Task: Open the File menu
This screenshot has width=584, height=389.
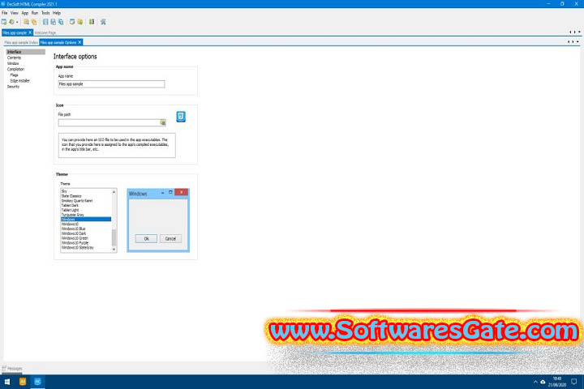Action: [5, 13]
